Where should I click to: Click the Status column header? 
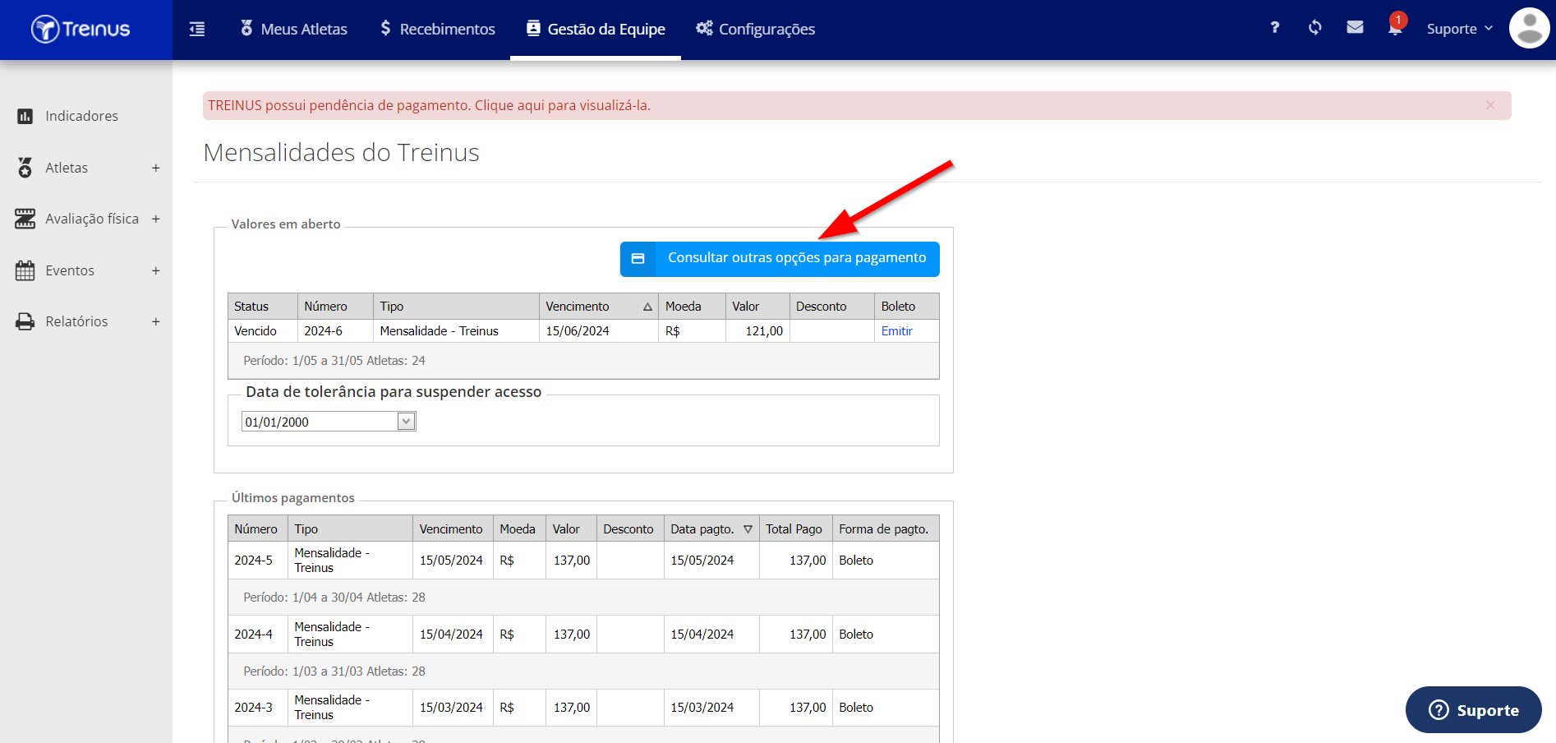263,307
